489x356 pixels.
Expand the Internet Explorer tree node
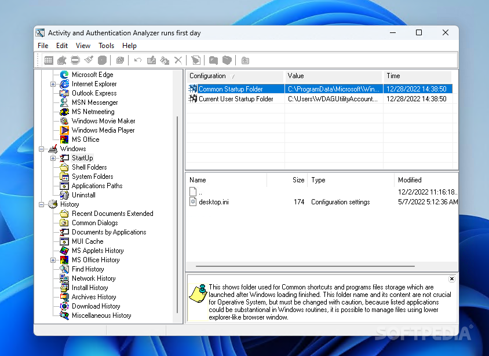(53, 84)
